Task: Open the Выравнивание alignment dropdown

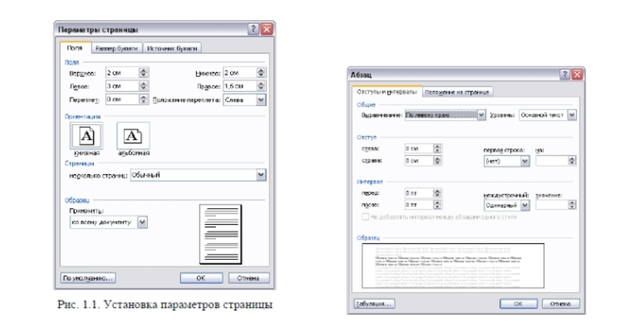Action: 481,115
